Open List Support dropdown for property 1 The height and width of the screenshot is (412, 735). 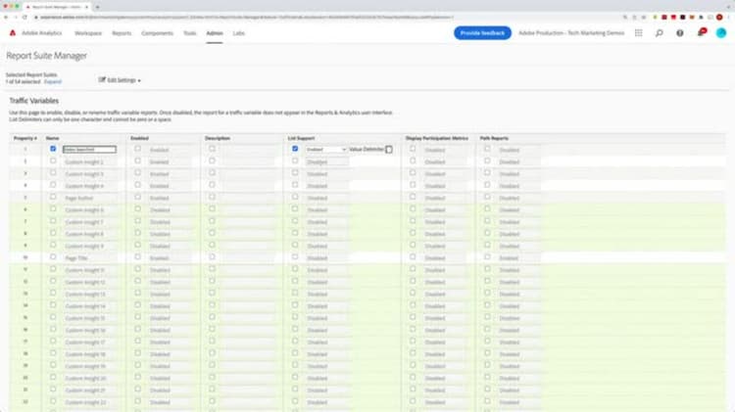325,150
